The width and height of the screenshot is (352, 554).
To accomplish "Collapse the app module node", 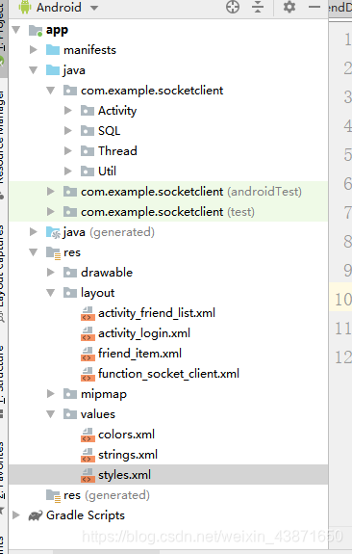I will click(x=16, y=30).
